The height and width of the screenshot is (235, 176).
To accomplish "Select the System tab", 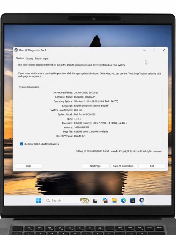I will [20, 58].
